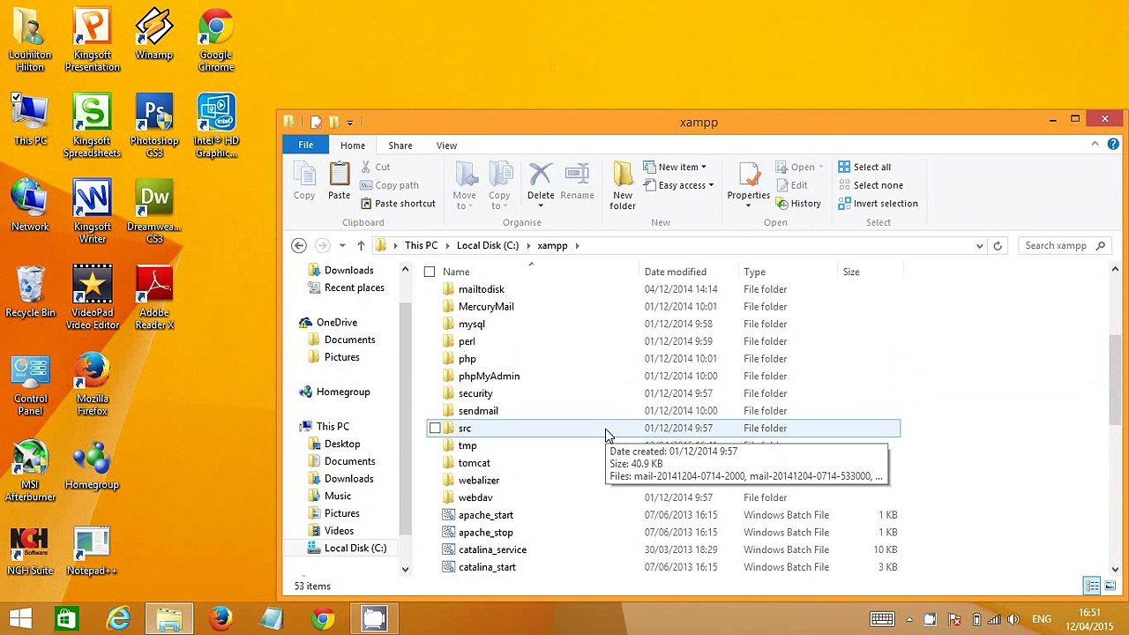Click the Dreamweaver CS3 desktop icon
Viewport: 1129px width, 635px height.
[x=154, y=213]
